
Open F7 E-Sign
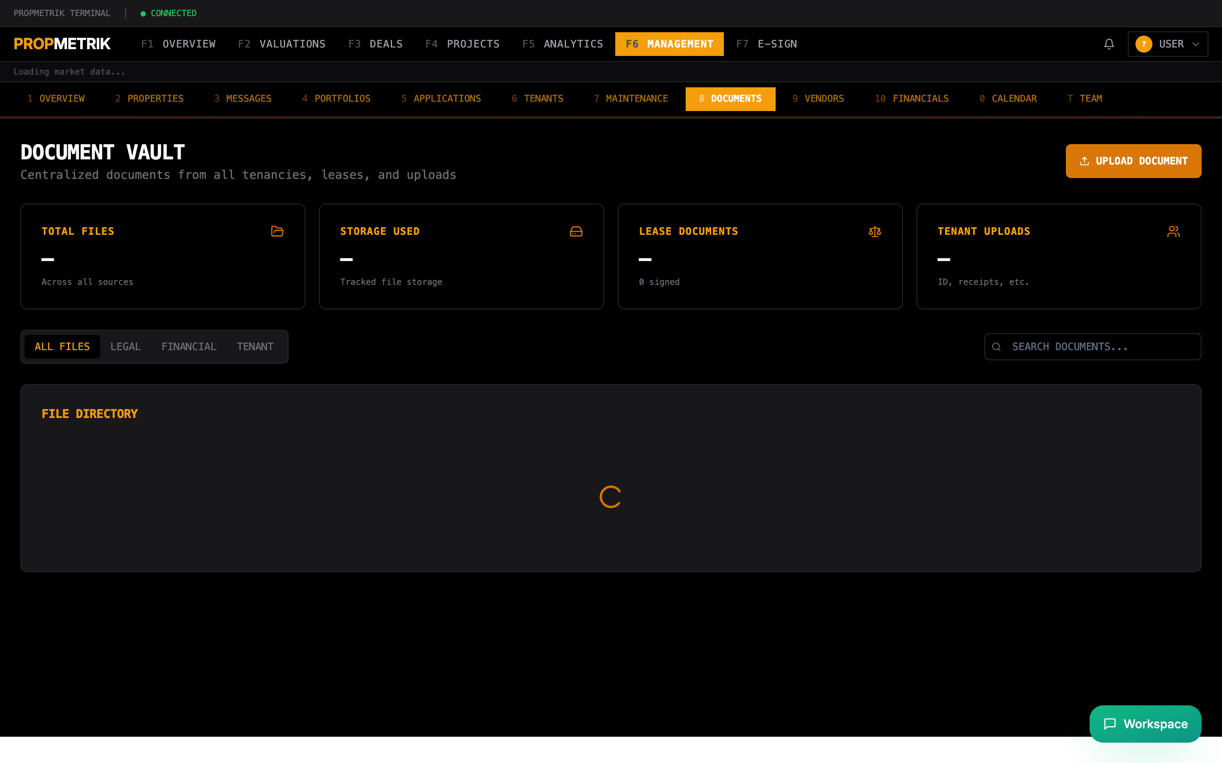(766, 44)
